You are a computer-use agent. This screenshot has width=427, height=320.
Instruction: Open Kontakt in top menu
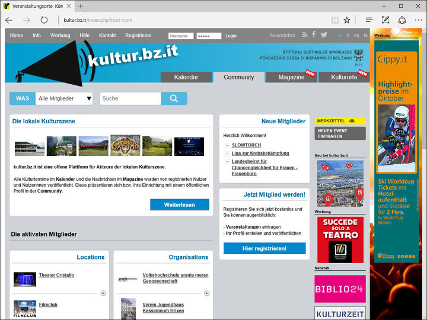[107, 36]
